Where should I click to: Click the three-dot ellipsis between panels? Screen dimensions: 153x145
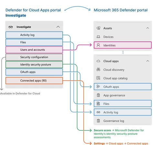point(123,52)
